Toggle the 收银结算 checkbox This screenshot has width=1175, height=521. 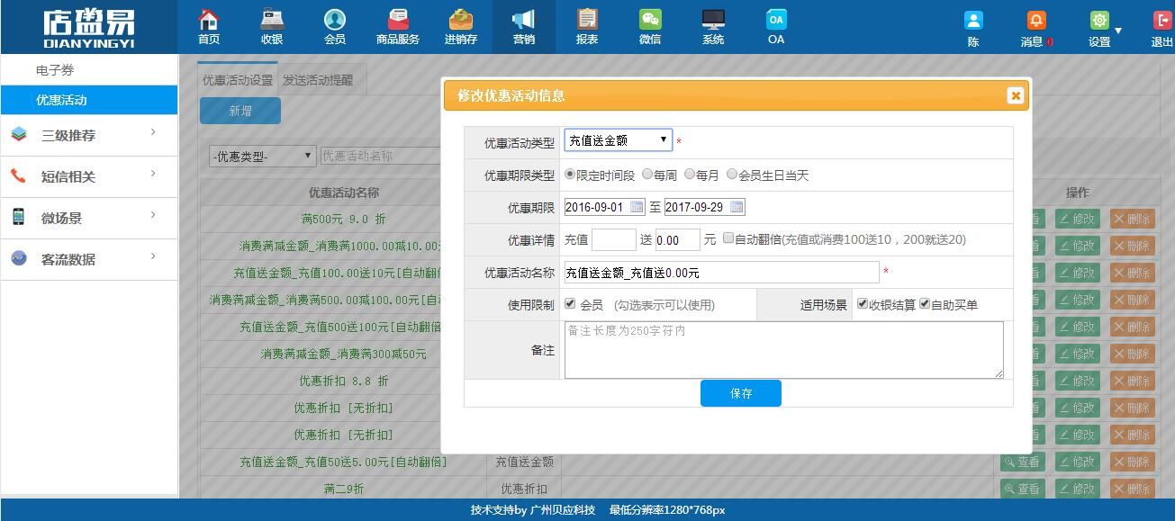863,304
